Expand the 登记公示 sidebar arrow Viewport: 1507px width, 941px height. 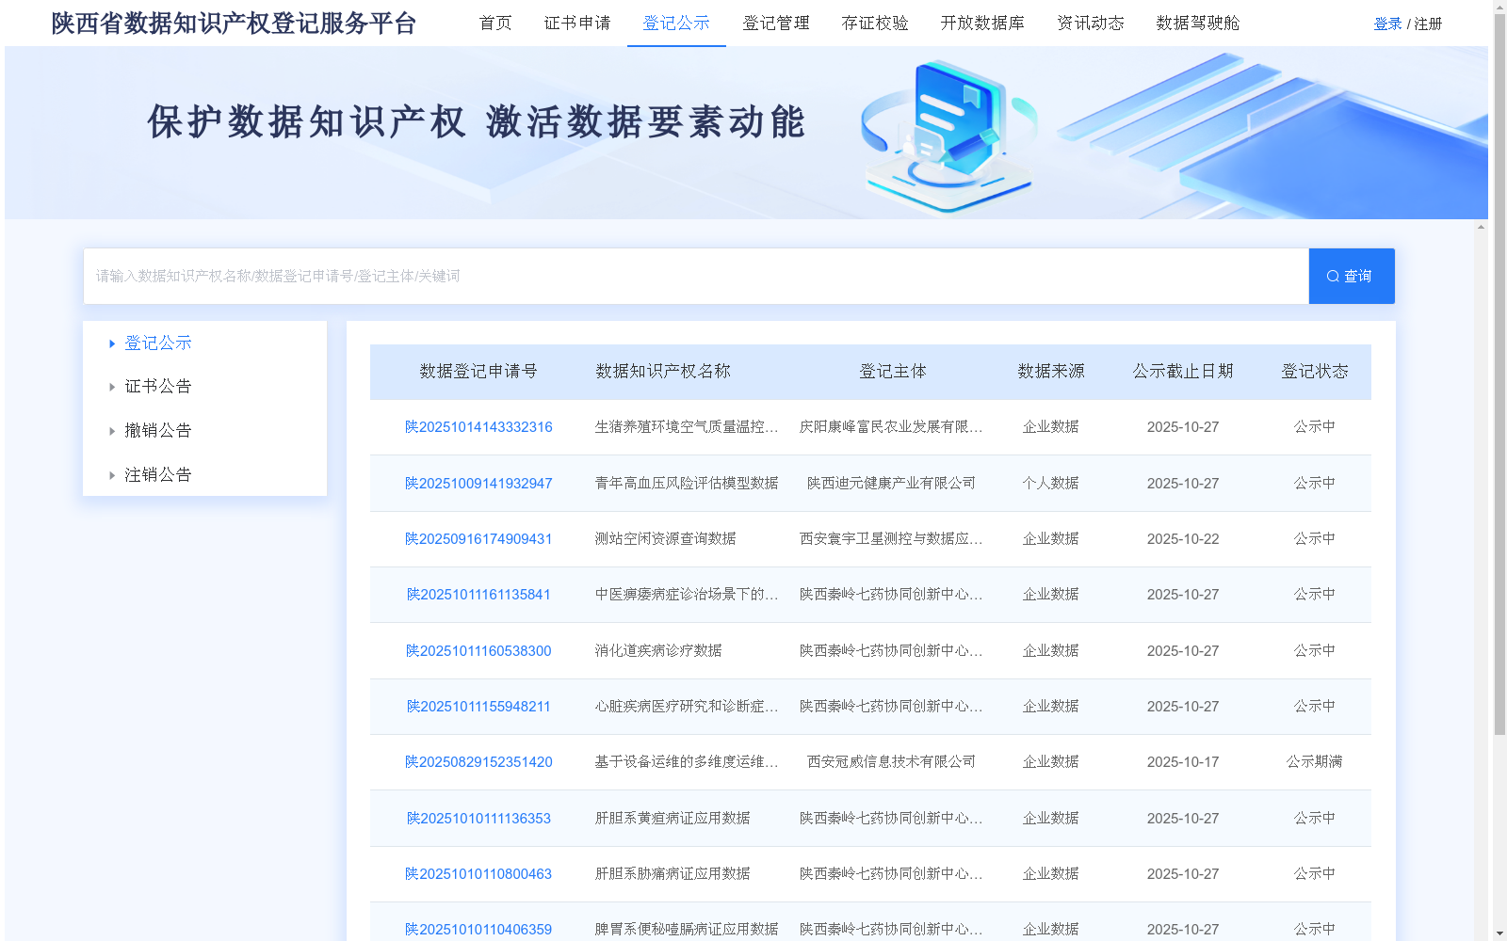click(x=112, y=343)
